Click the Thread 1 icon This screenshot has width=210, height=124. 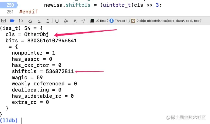click(112, 21)
